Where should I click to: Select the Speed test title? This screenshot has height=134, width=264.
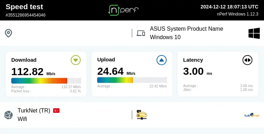[x=24, y=7]
